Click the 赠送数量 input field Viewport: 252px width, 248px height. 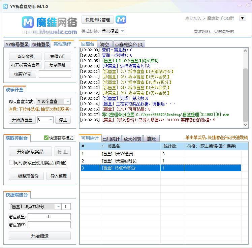[49, 217]
